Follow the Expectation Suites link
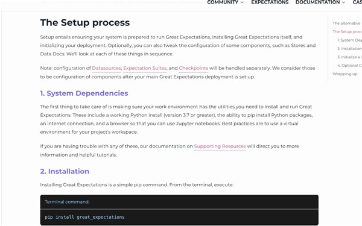The width and height of the screenshot is (362, 226). pos(145,68)
